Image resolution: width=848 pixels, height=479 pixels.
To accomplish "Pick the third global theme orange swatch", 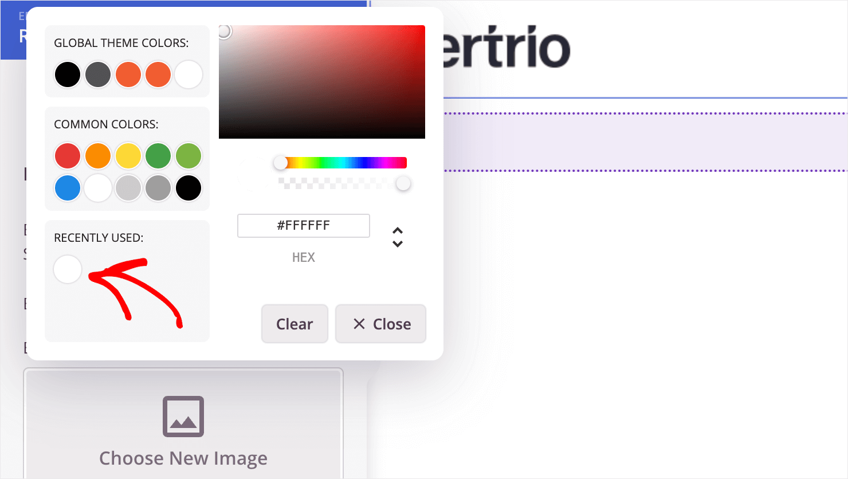I will pos(128,74).
